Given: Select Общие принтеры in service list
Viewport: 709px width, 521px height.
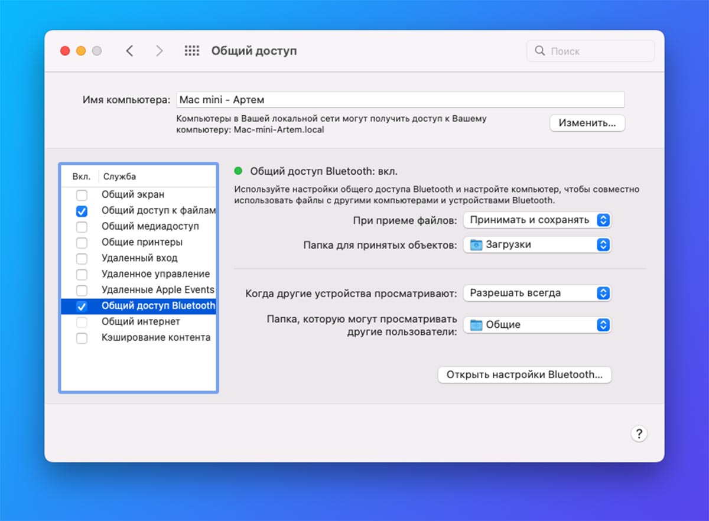Looking at the screenshot, I should [142, 242].
